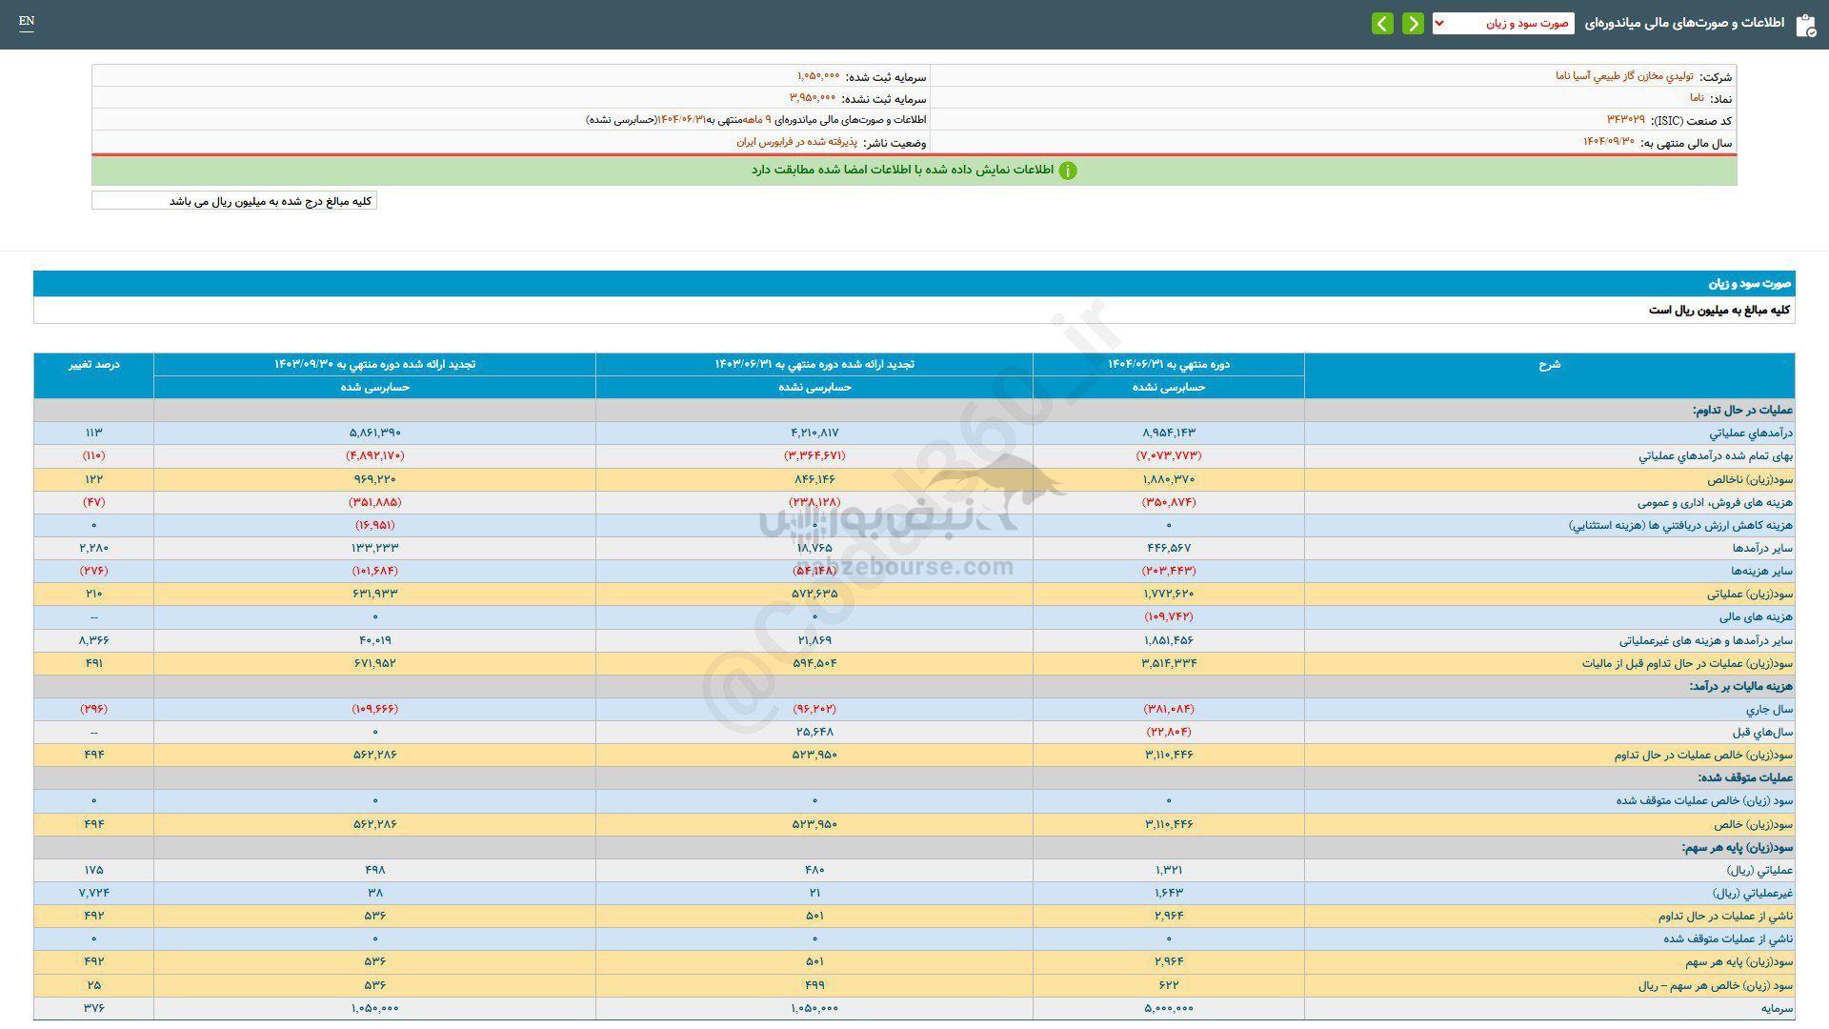Viewport: 1829px width, 1029px height.
Task: Click the symbol value ناما
Action: tap(1698, 98)
